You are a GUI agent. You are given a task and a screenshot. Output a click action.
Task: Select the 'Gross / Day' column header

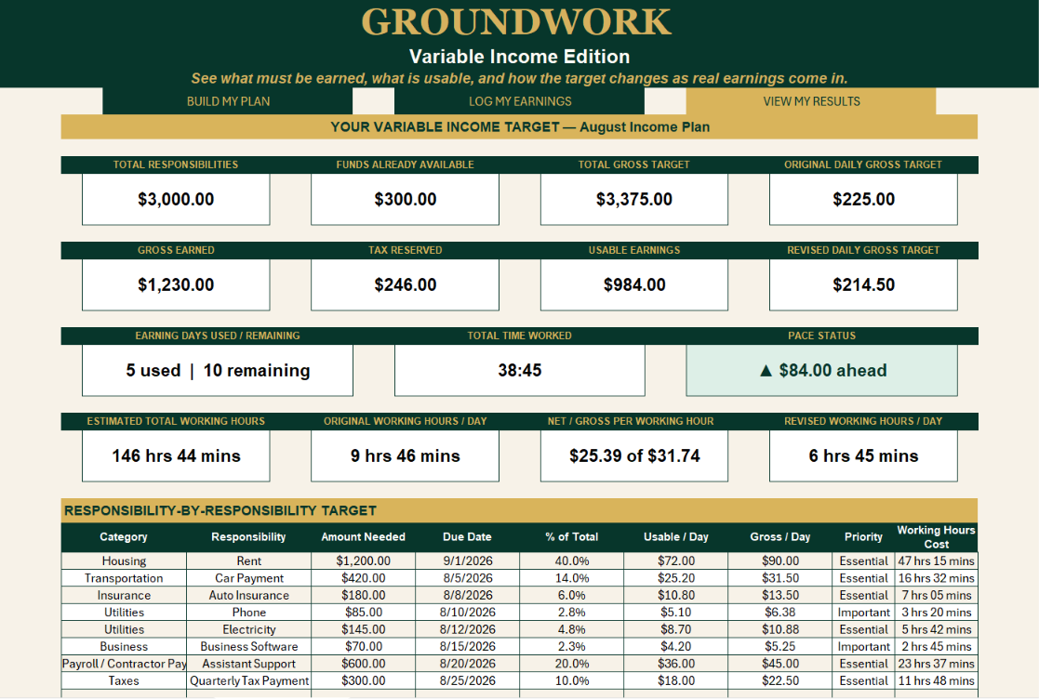pyautogui.click(x=779, y=537)
